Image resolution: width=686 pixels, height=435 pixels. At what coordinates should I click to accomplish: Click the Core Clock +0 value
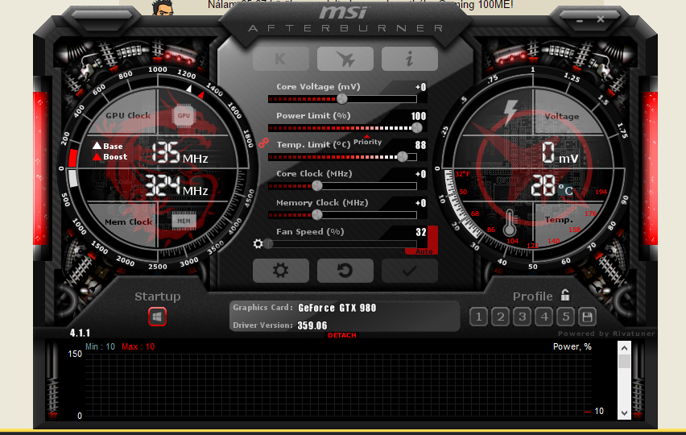tap(421, 174)
